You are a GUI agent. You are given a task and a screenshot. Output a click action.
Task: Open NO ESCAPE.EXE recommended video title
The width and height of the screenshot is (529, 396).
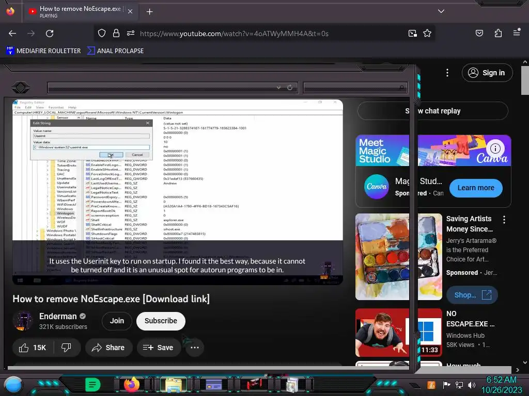click(470, 319)
